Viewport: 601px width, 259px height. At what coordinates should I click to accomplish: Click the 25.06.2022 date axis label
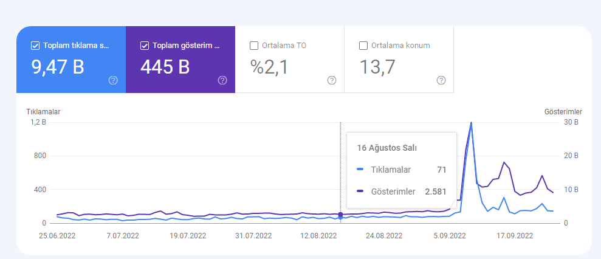click(x=57, y=236)
